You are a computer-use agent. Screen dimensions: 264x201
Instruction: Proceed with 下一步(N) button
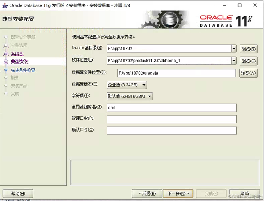(178, 194)
